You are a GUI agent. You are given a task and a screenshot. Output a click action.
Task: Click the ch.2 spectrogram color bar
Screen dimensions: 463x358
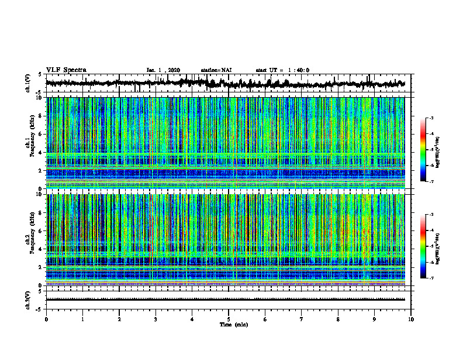point(423,246)
